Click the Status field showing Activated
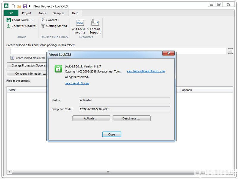 click(x=124, y=101)
